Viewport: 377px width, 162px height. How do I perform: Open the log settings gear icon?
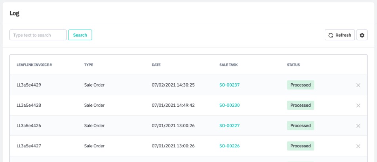pyautogui.click(x=362, y=35)
